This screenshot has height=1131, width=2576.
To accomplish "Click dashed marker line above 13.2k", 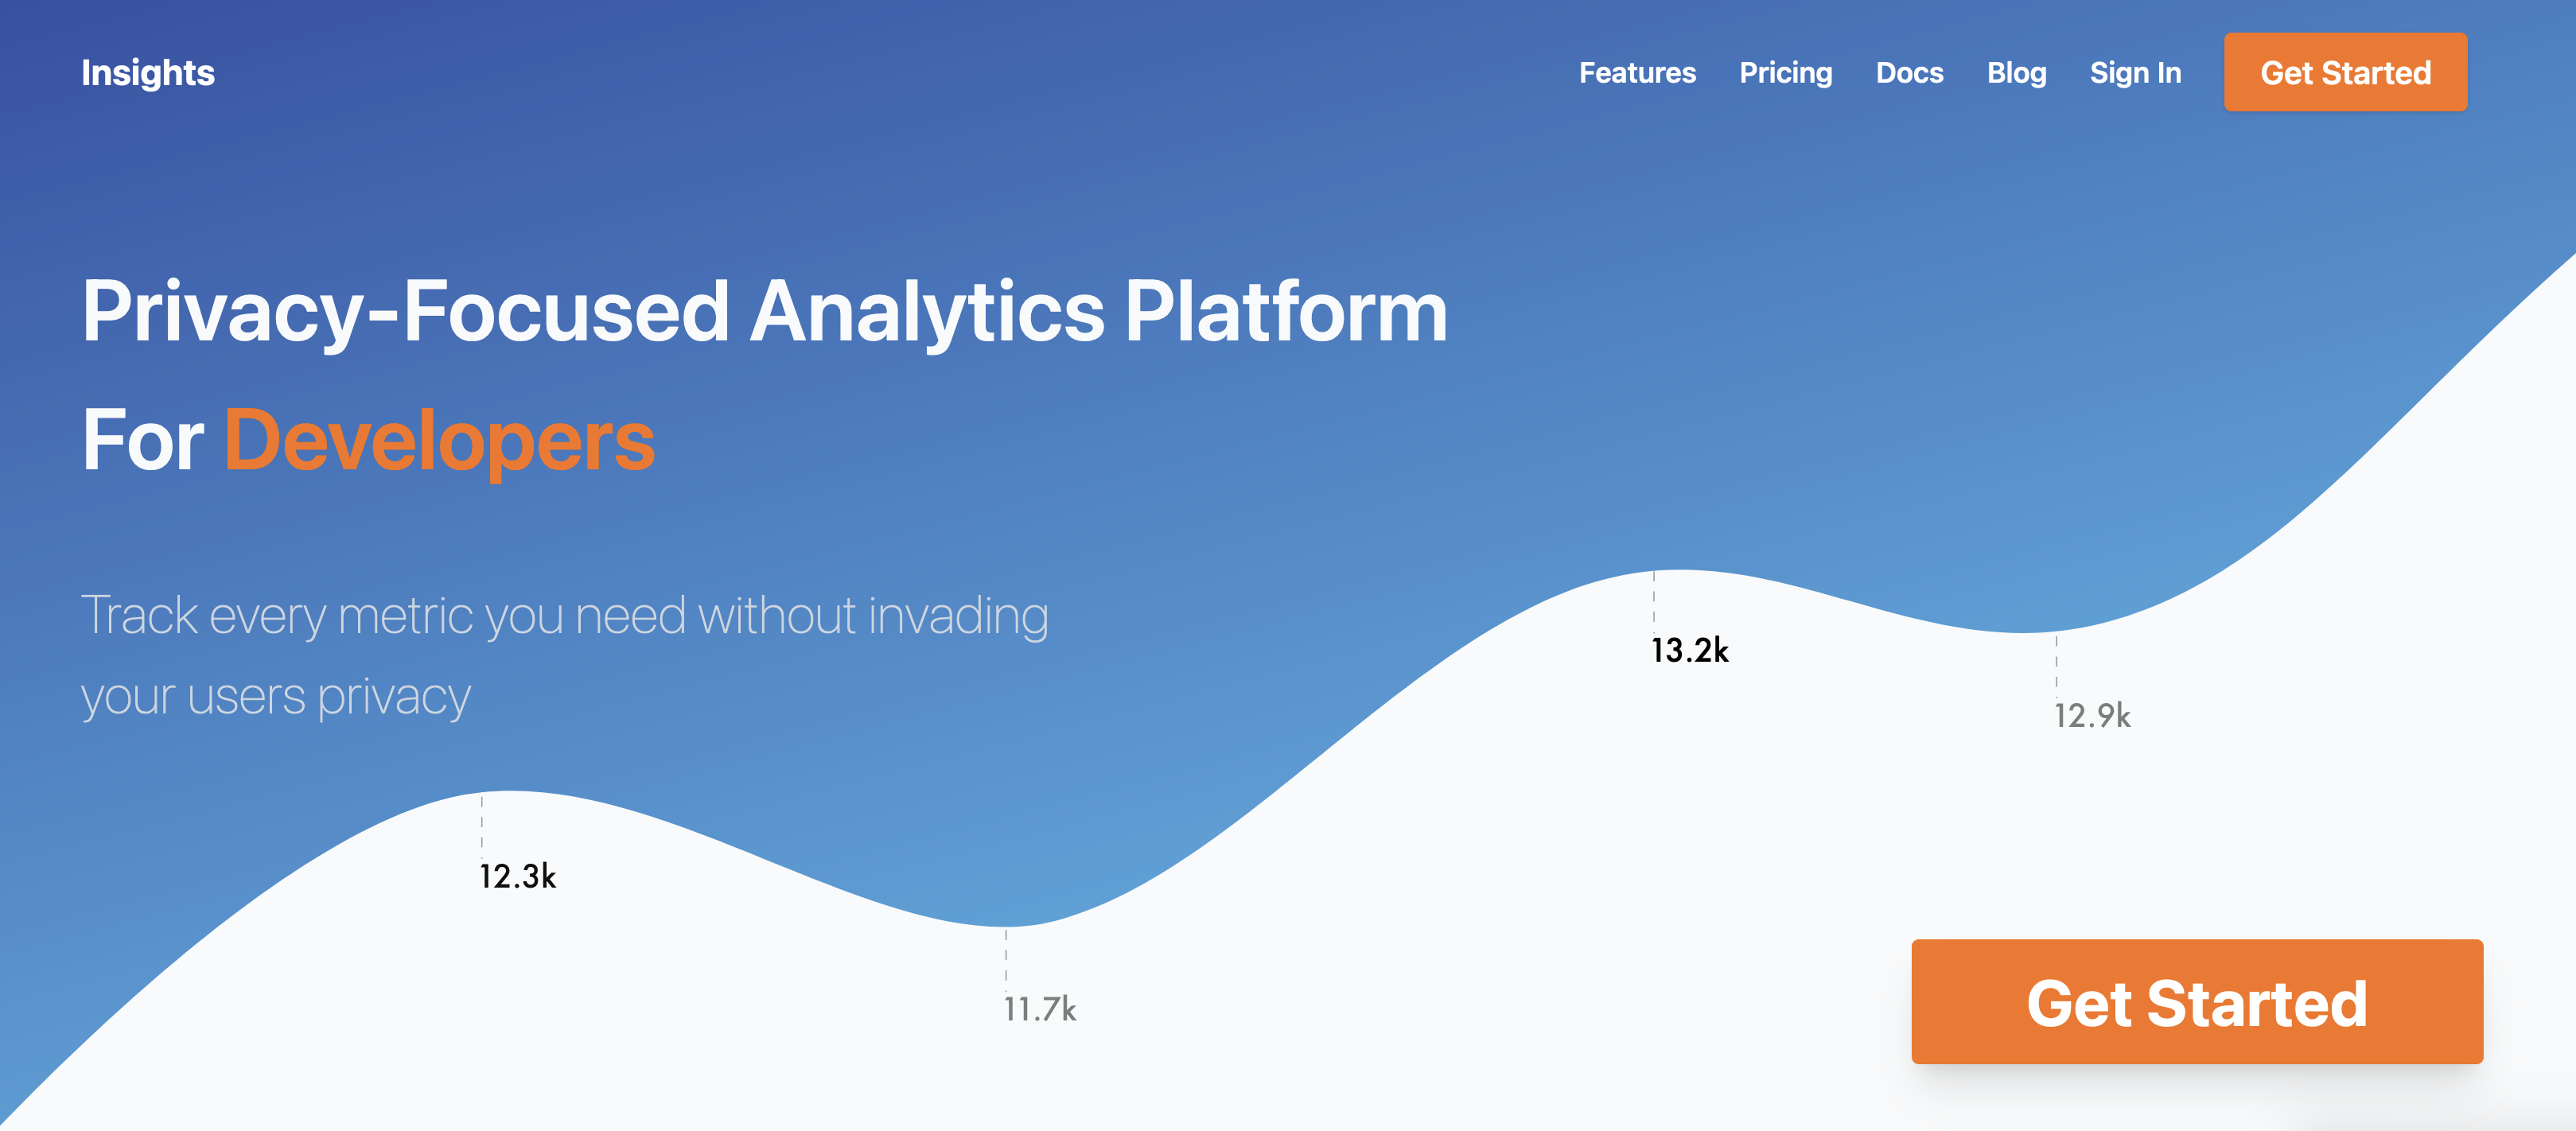I will coord(1654,600).
